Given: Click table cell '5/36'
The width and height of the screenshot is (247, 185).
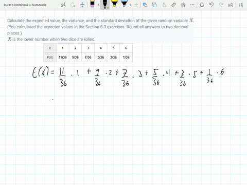Looking at the screenshot, I should (x=101, y=58).
